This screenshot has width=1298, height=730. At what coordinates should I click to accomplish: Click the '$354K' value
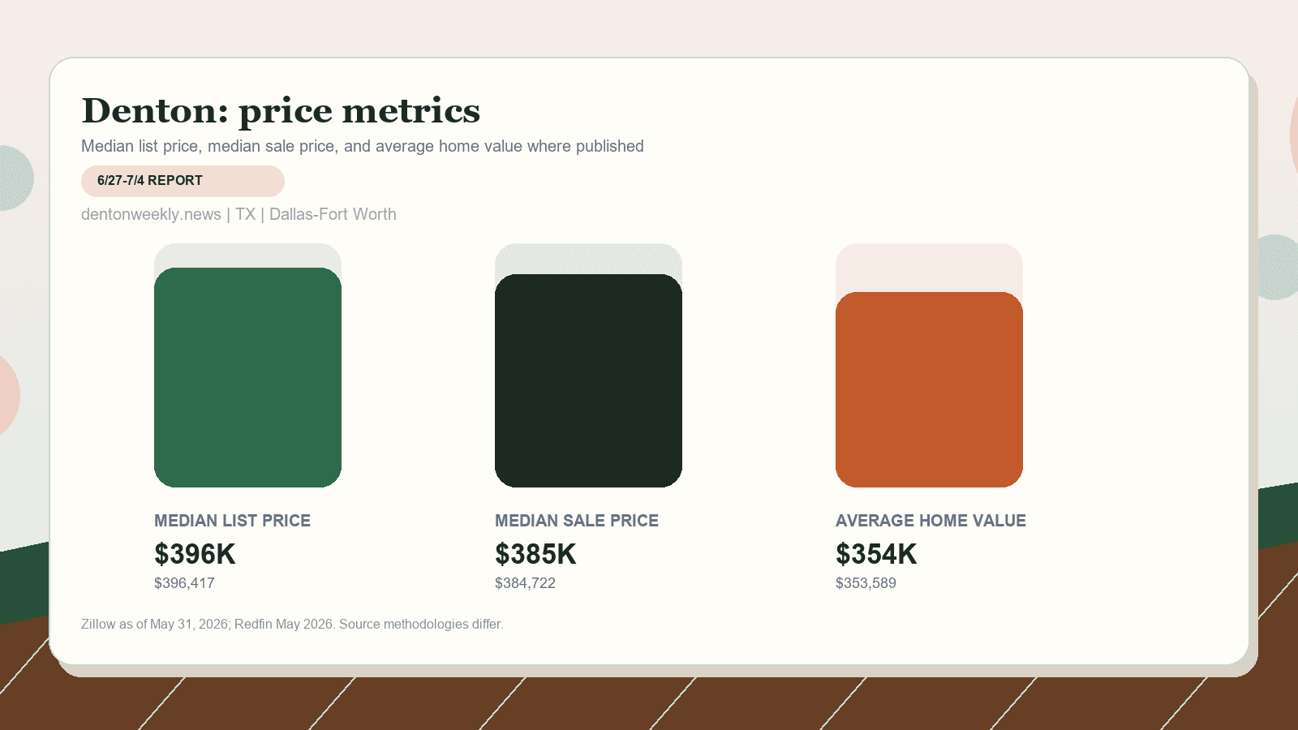876,554
